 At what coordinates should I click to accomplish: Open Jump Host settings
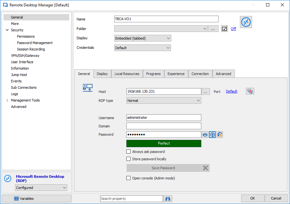19,75
